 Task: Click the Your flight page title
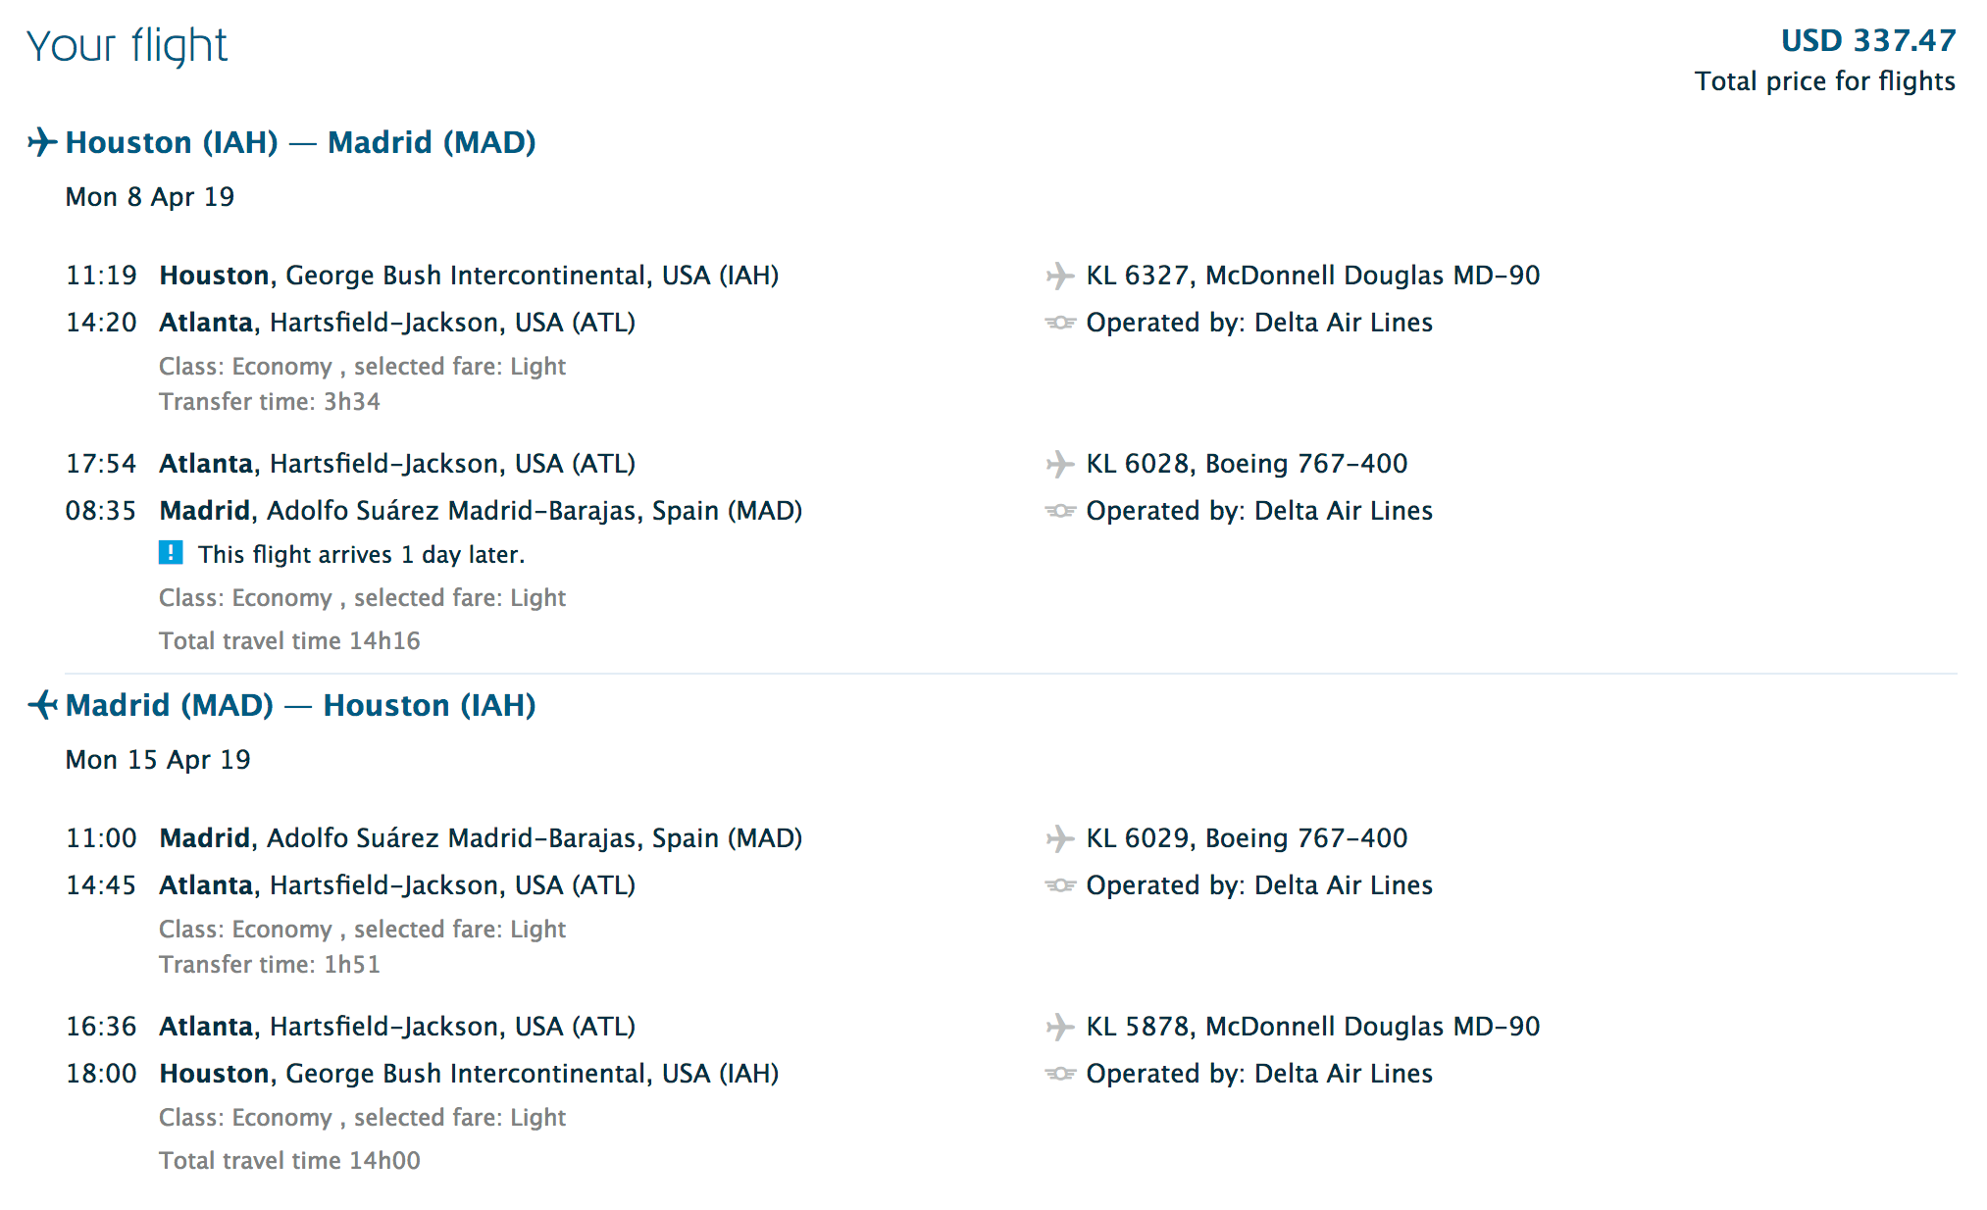[x=127, y=46]
